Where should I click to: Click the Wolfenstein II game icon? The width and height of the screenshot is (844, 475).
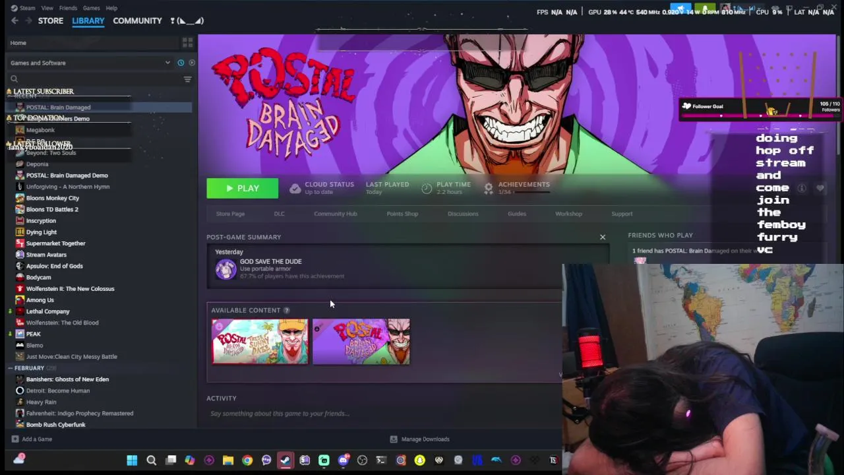click(20, 289)
